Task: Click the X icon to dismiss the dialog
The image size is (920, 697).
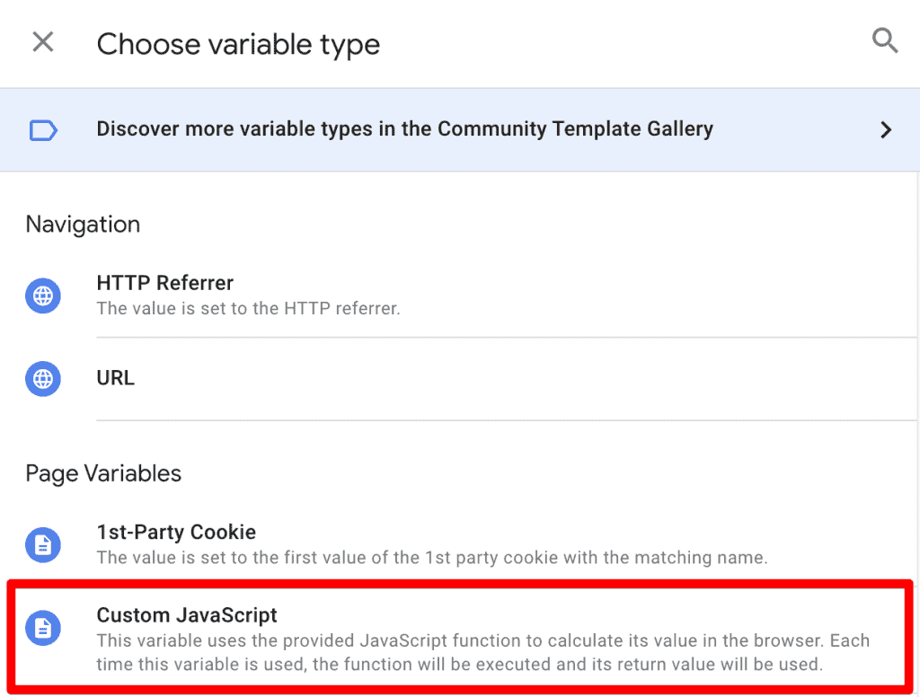Action: pyautogui.click(x=42, y=41)
